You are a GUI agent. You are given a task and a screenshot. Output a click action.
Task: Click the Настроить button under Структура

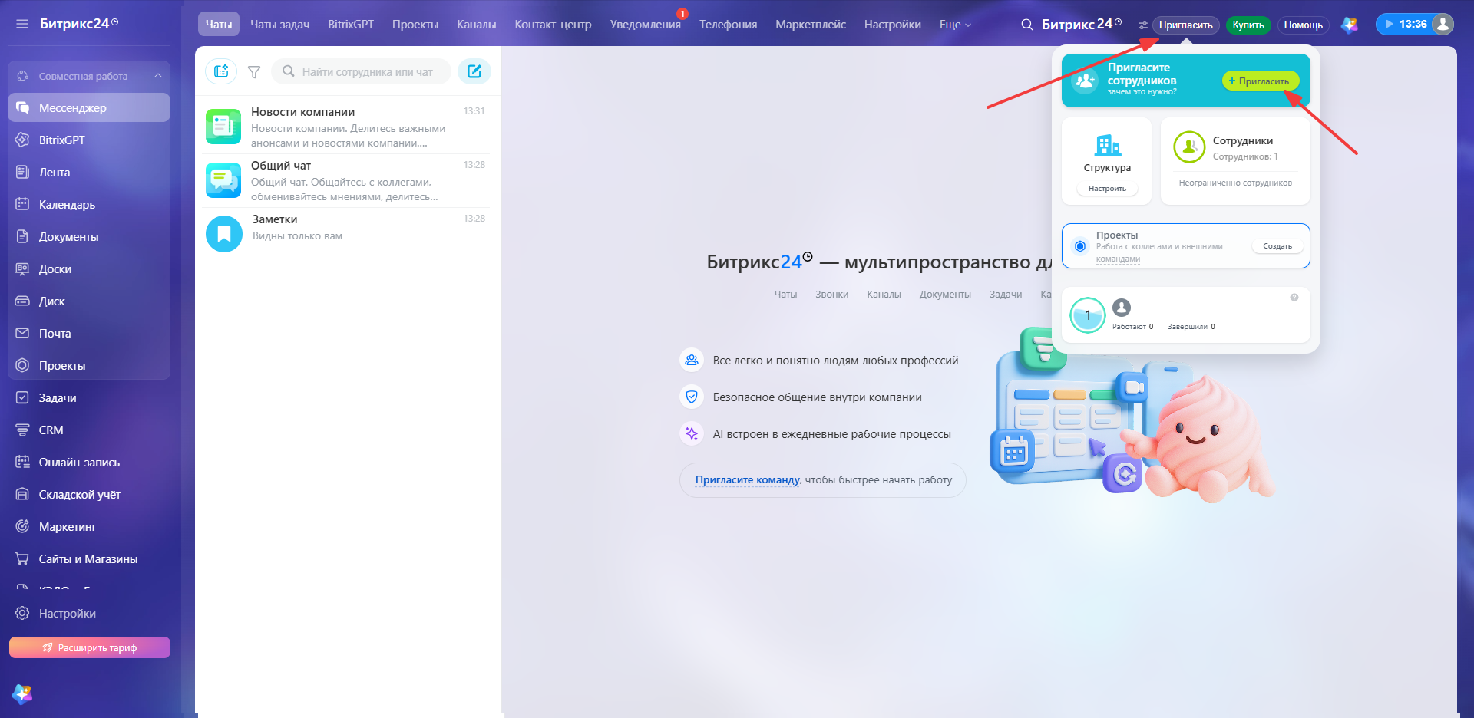[1107, 189]
